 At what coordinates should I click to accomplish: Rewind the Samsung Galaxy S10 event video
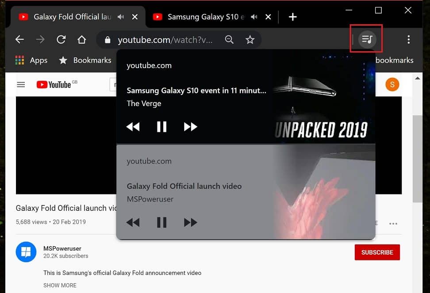point(133,127)
